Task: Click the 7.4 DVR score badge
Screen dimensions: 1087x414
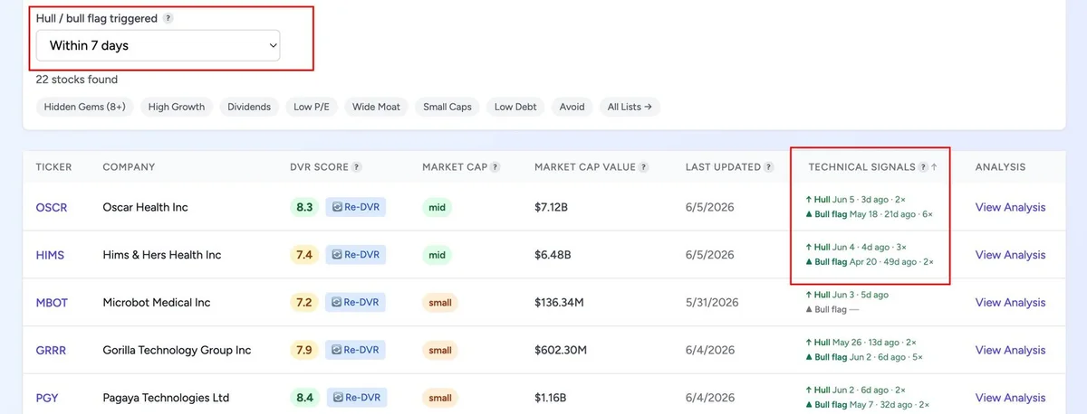Action: pos(304,255)
